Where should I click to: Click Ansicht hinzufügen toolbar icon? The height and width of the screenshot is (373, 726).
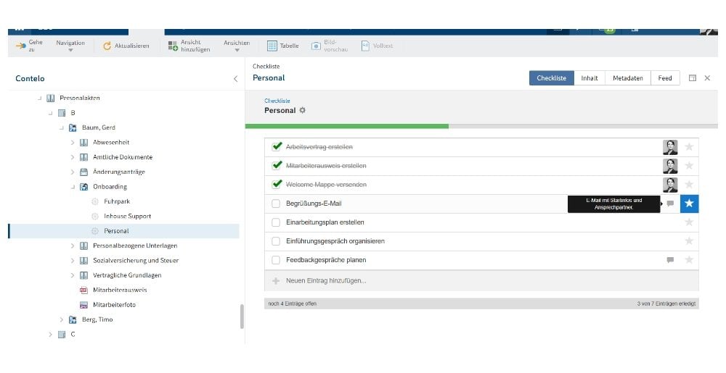(x=173, y=46)
